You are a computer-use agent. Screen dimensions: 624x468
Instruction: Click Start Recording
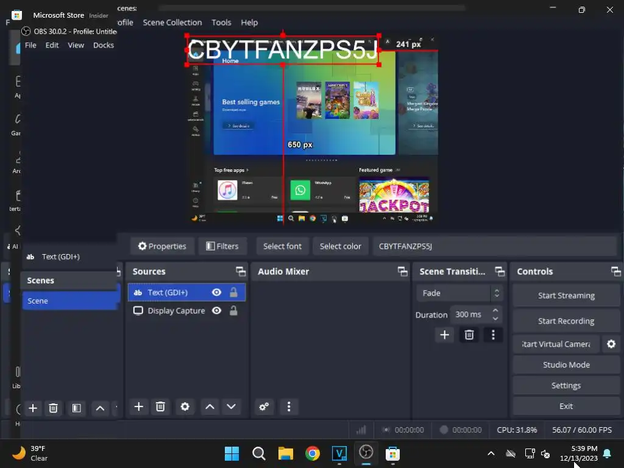tap(566, 321)
